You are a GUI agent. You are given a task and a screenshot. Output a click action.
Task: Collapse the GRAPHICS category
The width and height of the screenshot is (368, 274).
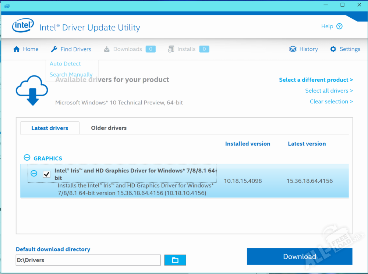click(27, 157)
